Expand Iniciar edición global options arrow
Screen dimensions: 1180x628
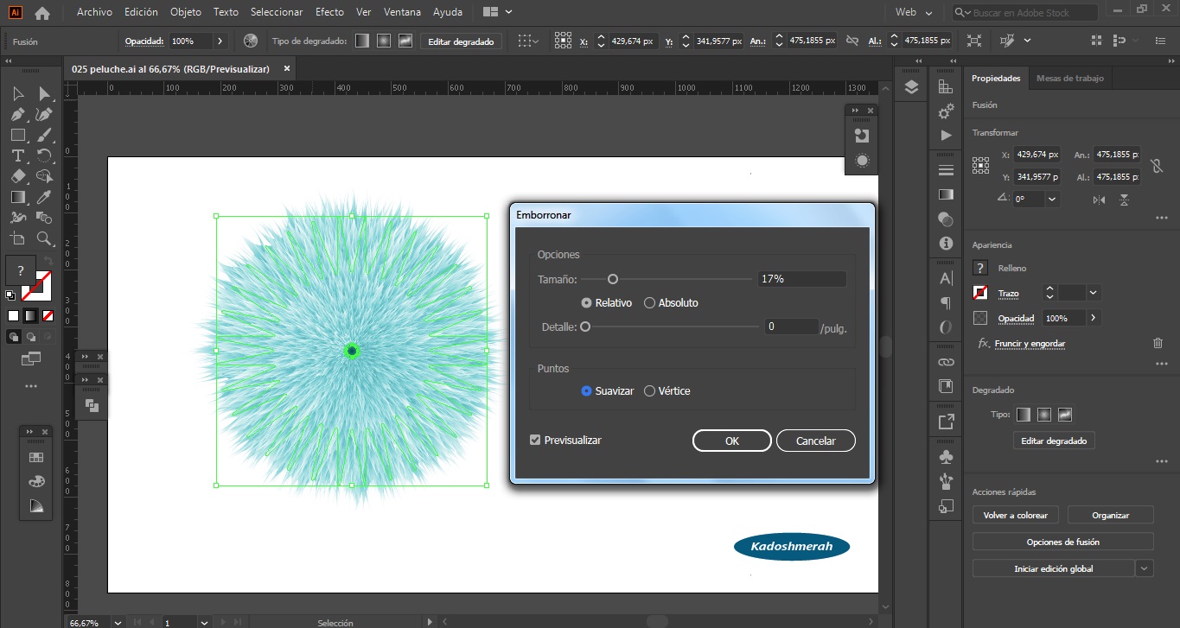(x=1145, y=568)
